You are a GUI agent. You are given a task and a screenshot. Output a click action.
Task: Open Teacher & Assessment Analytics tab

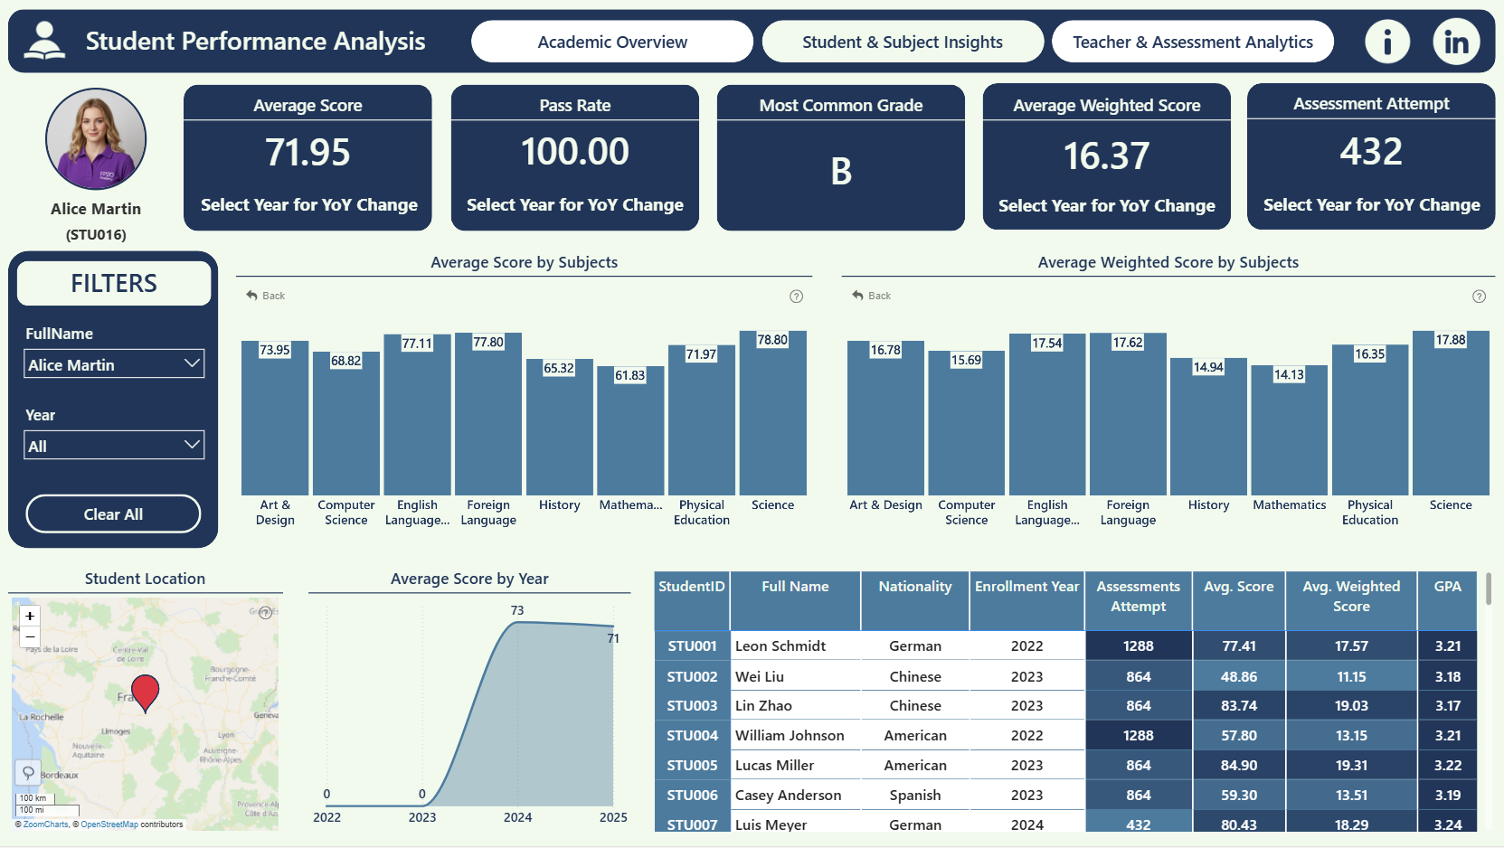pyautogui.click(x=1193, y=42)
